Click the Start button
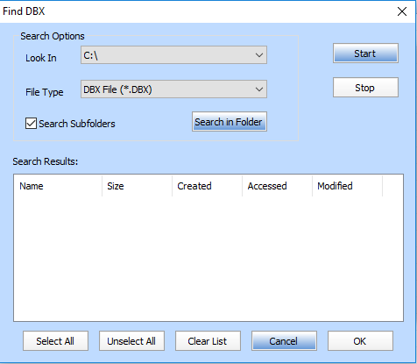The image size is (417, 364). [365, 54]
